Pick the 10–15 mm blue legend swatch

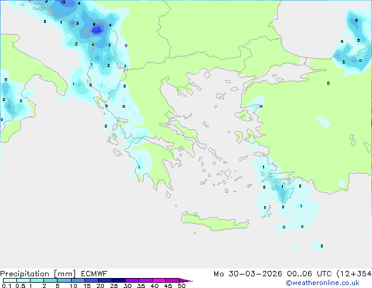pyautogui.click(x=77, y=280)
